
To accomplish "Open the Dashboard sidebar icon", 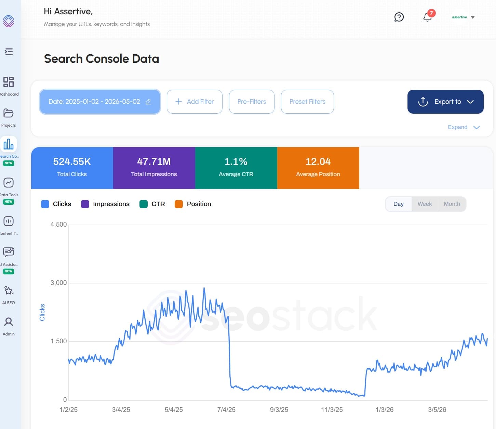I will [9, 82].
